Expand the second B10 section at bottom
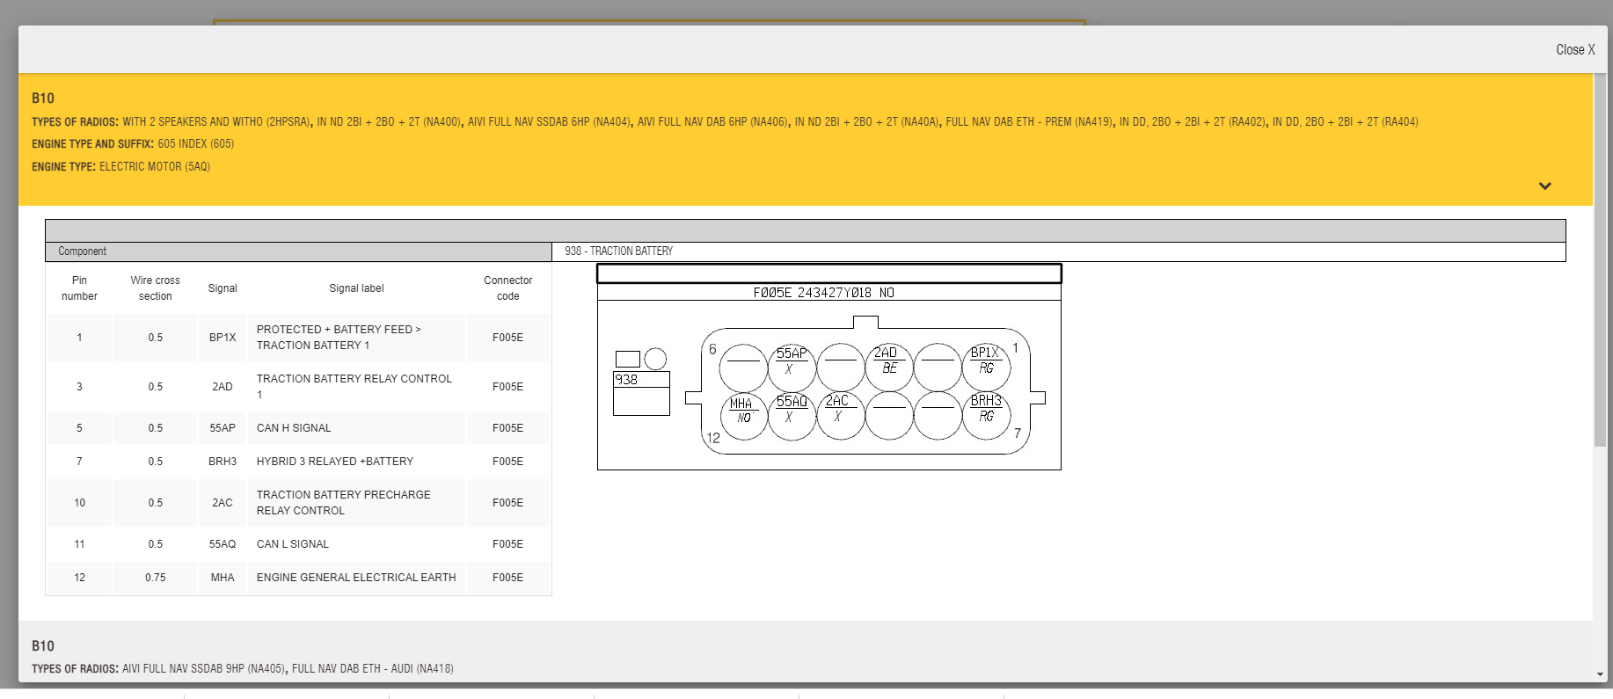1613x699 pixels. coord(43,646)
